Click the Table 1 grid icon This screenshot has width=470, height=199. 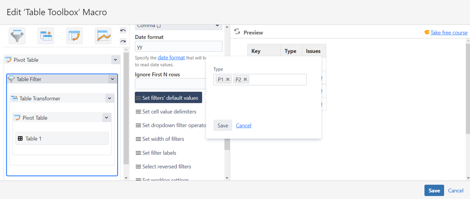tap(20, 138)
